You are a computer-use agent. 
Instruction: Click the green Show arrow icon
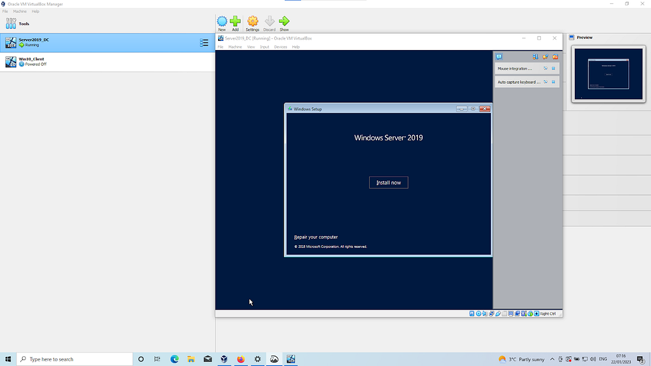[284, 23]
